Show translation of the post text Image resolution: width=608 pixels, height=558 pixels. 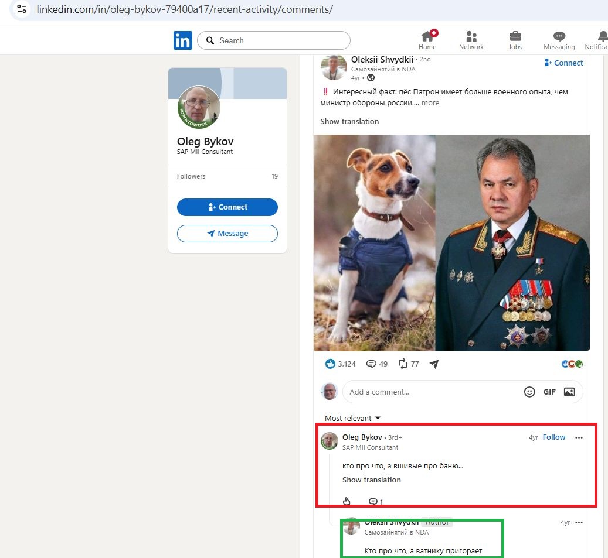349,122
